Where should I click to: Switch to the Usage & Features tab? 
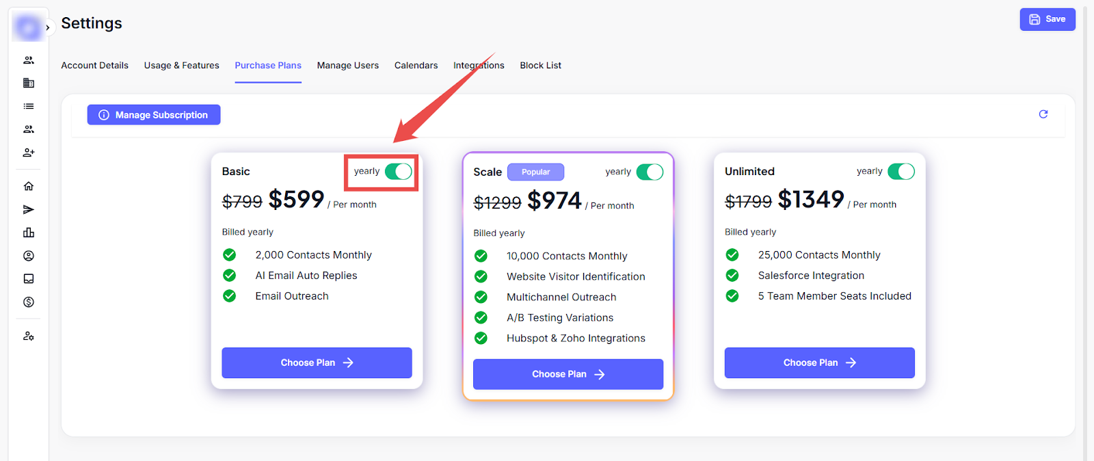[181, 66]
